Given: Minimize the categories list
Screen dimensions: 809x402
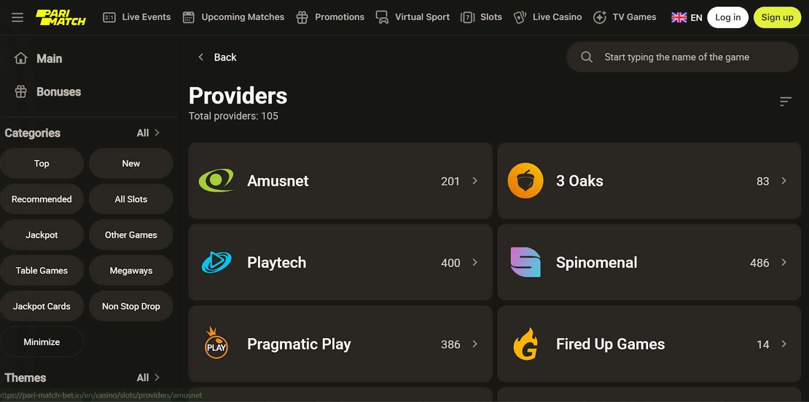Looking at the screenshot, I should click(42, 342).
